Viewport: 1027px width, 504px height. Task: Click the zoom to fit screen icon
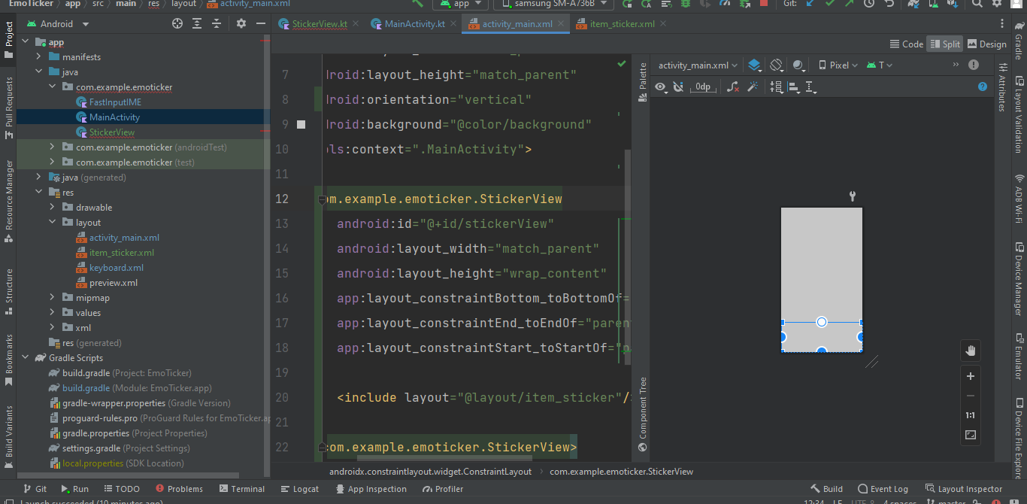click(x=971, y=435)
